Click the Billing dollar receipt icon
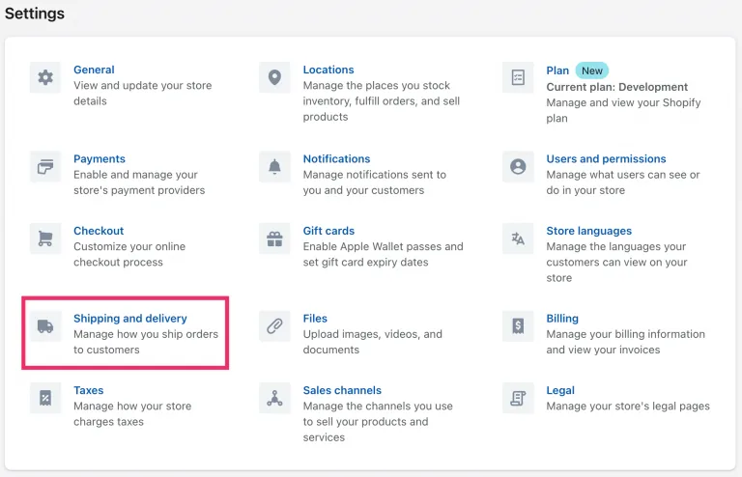The width and height of the screenshot is (742, 477). click(518, 325)
